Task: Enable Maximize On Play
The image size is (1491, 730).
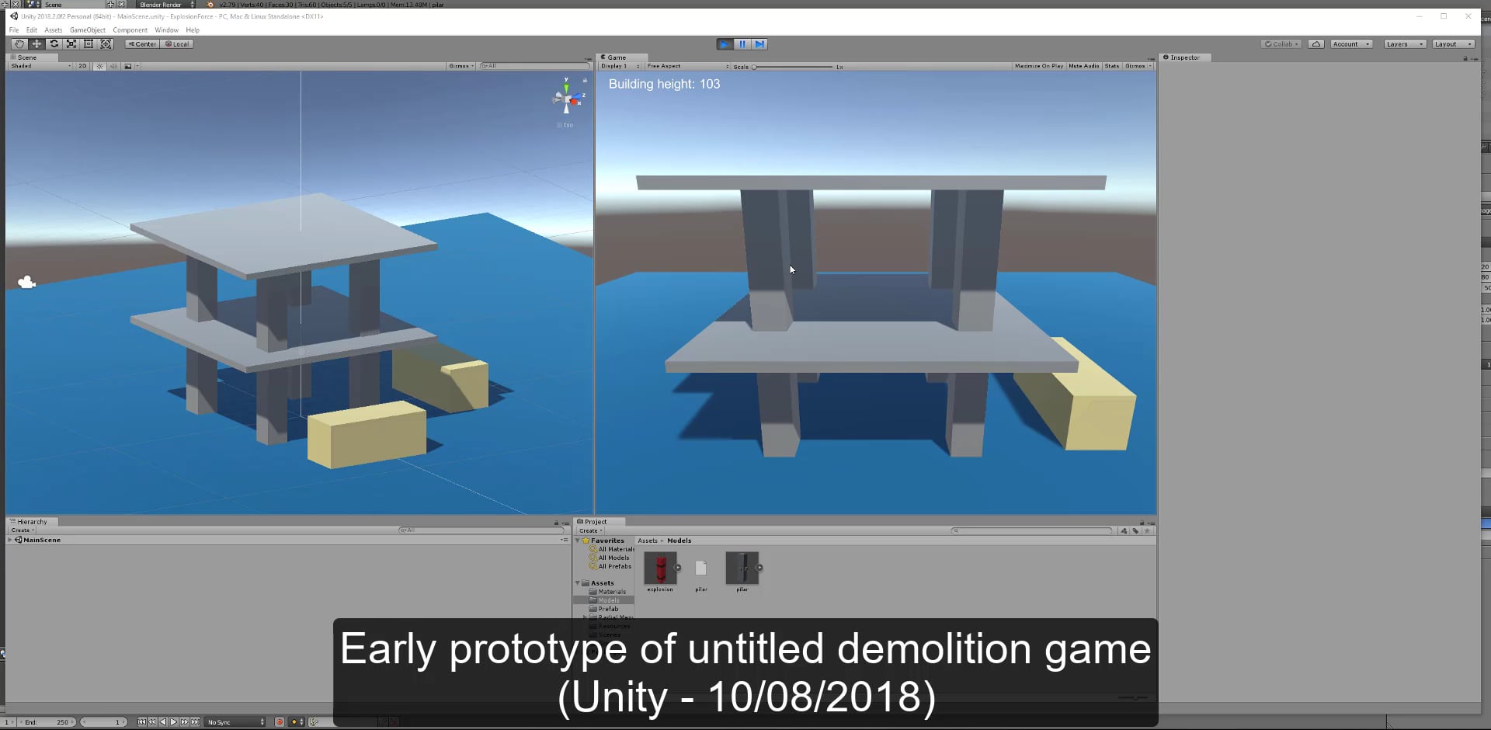Action: 1039,66
